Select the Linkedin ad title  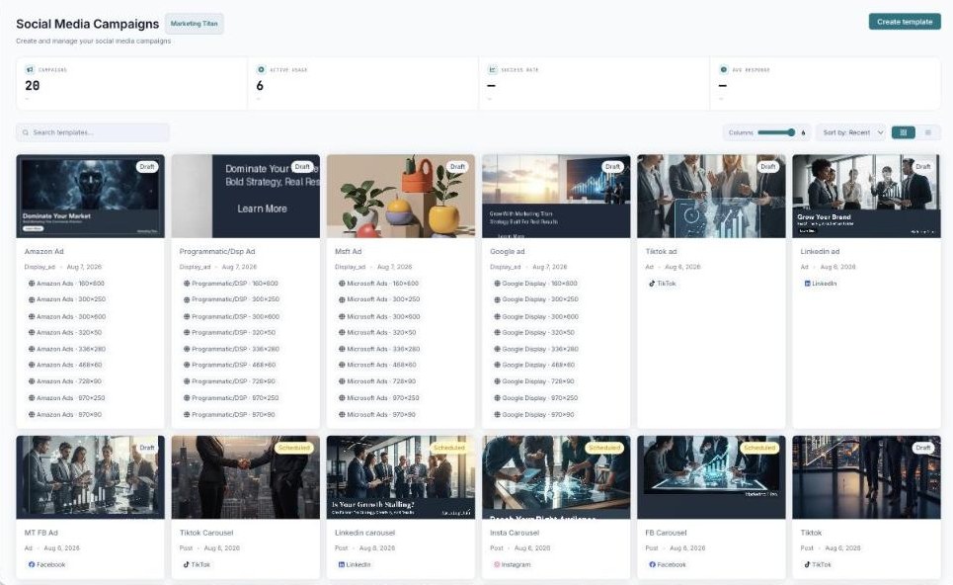820,251
